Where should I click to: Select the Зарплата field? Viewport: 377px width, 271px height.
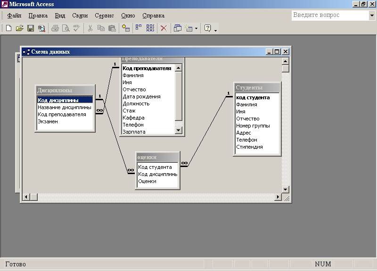pyautogui.click(x=148, y=132)
